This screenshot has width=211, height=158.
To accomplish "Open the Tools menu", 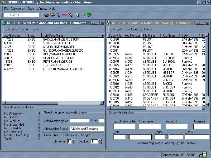I will 31,9.
